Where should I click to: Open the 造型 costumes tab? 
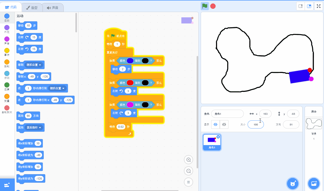31,8
